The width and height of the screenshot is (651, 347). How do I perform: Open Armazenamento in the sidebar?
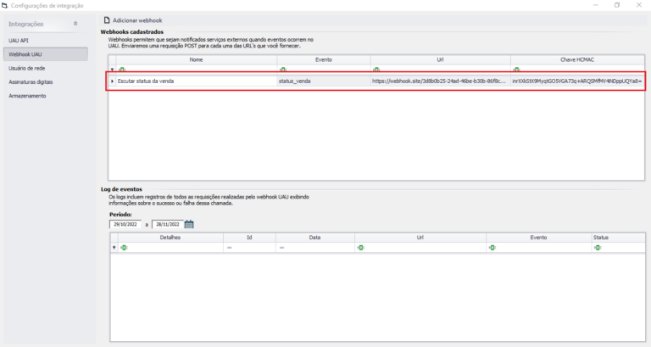coord(27,96)
